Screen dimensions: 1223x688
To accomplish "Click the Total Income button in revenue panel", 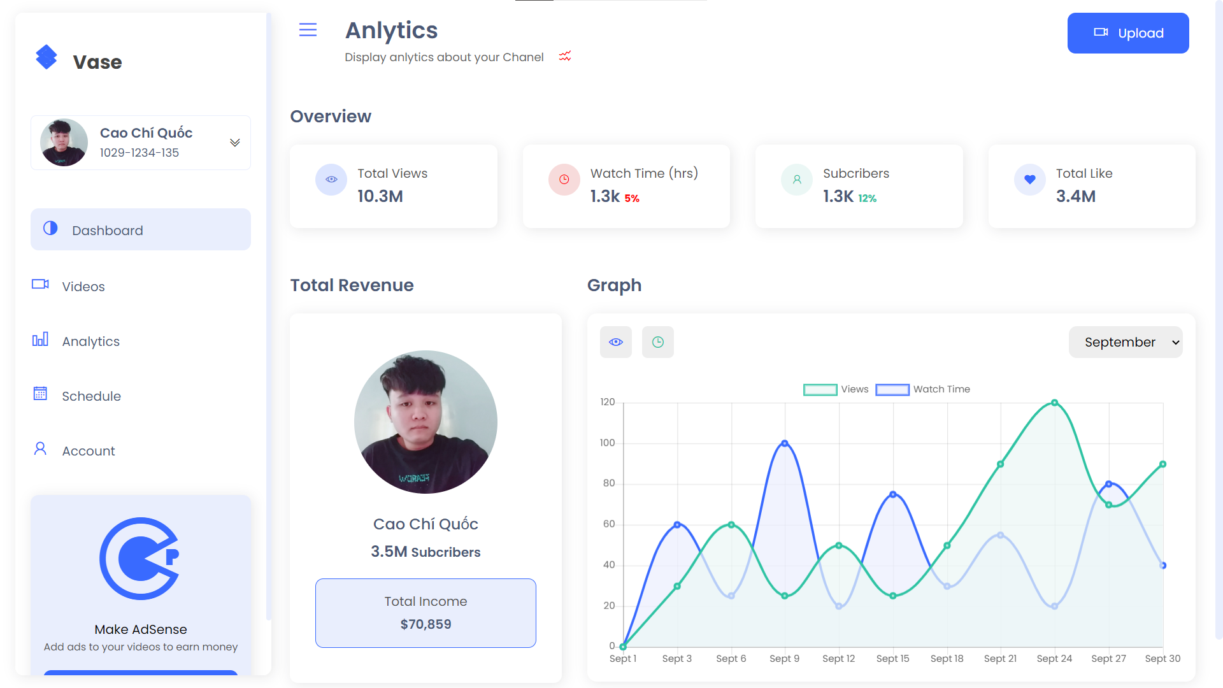I will [425, 613].
